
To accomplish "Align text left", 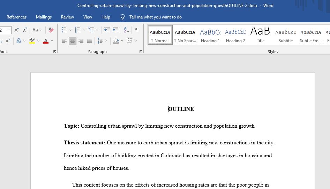I will coord(64,41).
